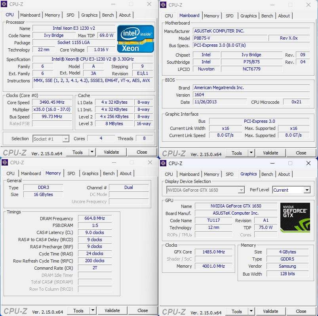
Task: Click Close button in the Memory window
Action: click(143, 310)
